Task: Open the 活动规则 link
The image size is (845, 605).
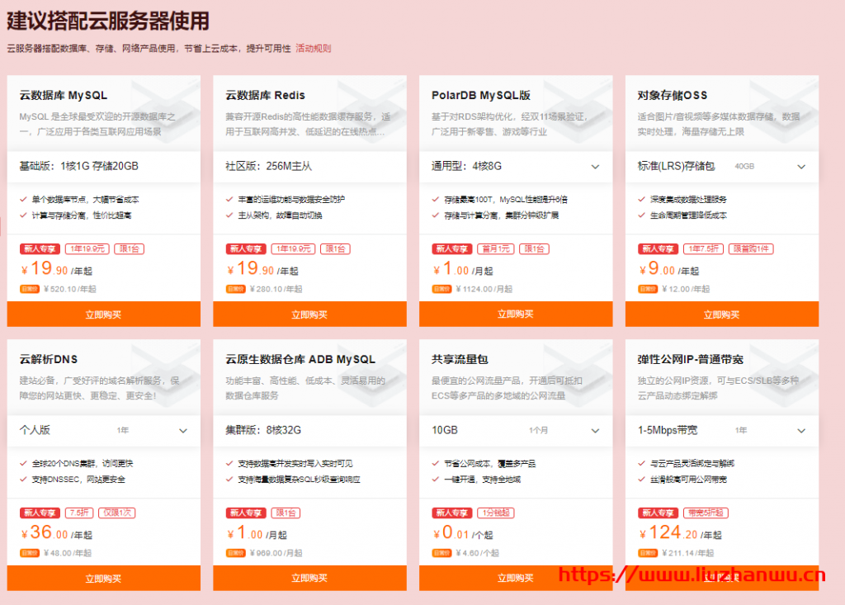Action: [313, 49]
